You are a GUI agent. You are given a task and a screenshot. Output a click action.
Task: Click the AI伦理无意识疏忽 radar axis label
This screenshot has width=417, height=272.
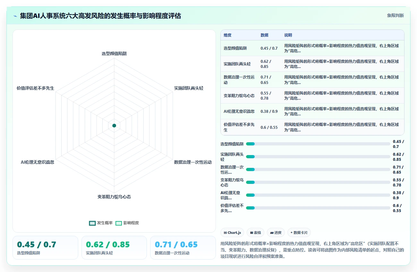pyautogui.click(x=38, y=162)
